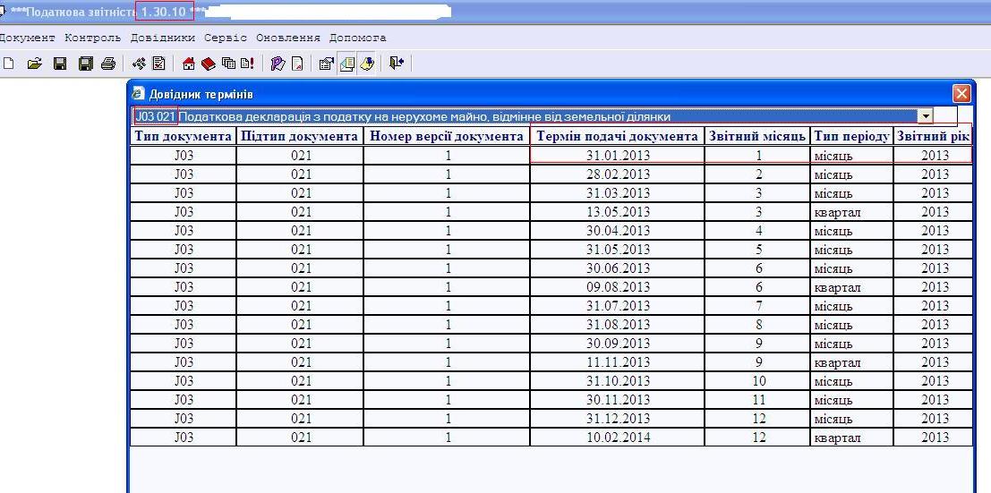This screenshot has width=991, height=493.
Task: Select the cell with date 10.02.2014
Action: (617, 438)
